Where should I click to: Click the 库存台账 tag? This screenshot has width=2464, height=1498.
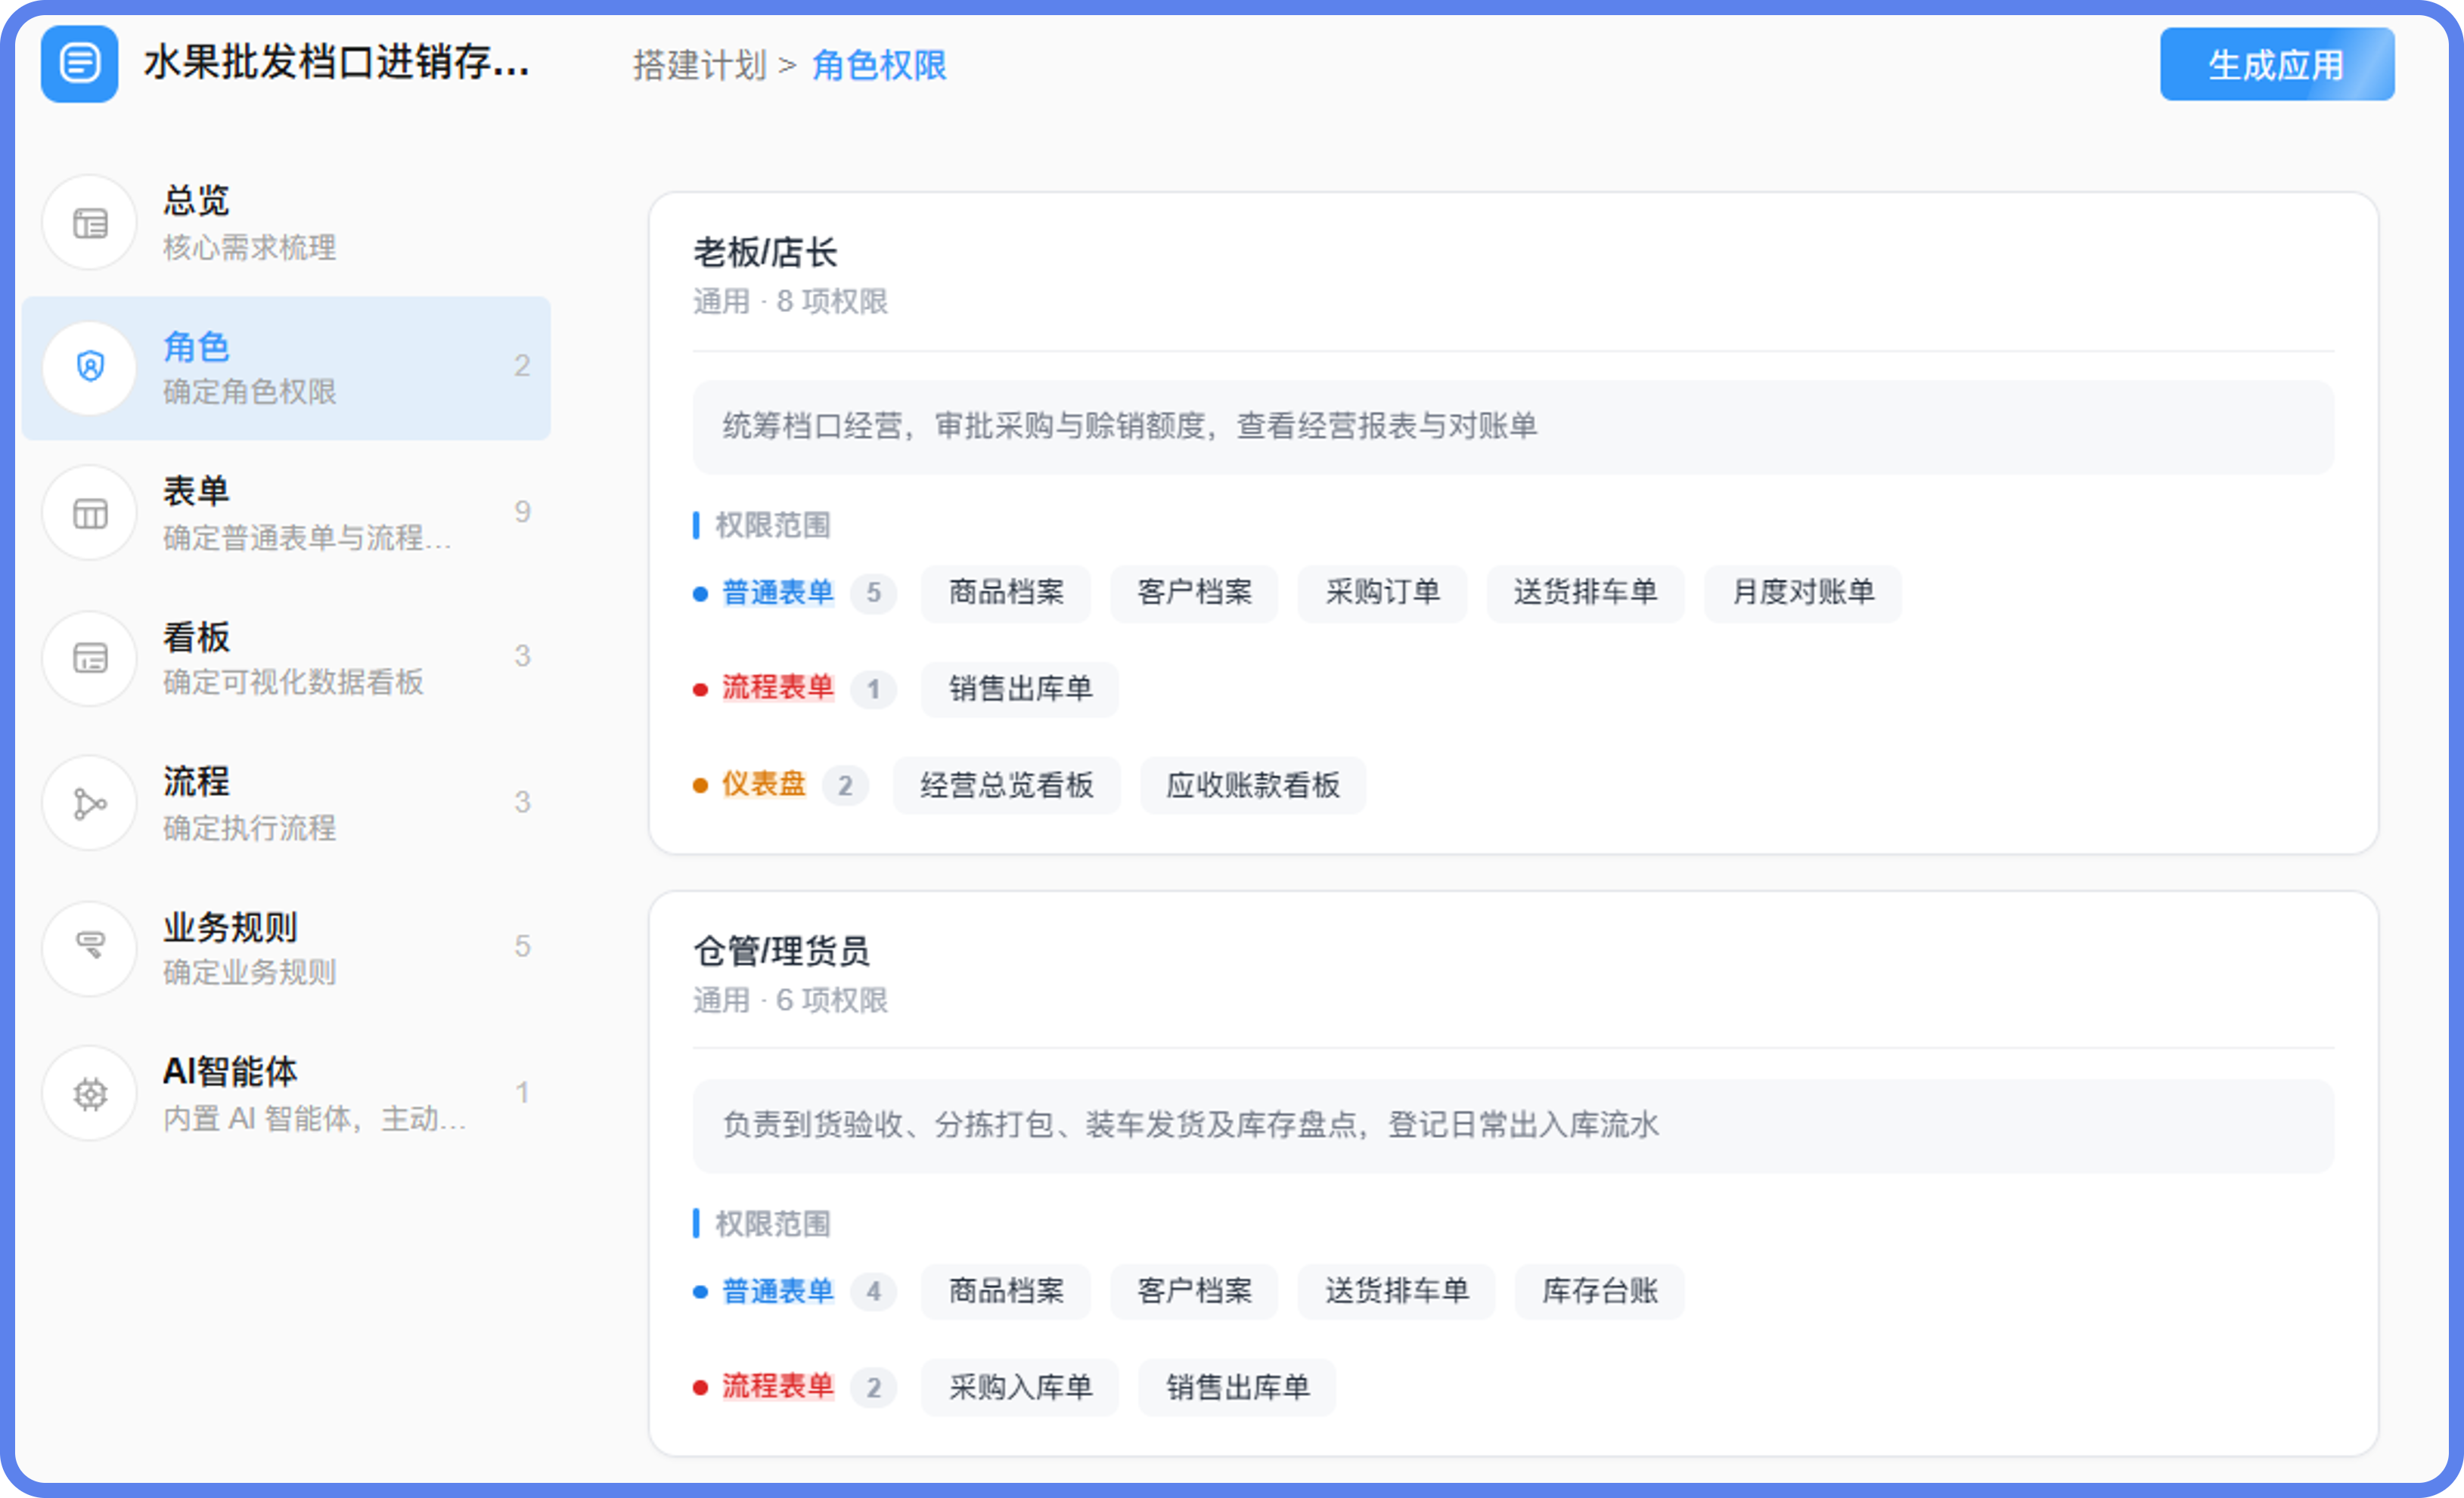(1599, 1291)
